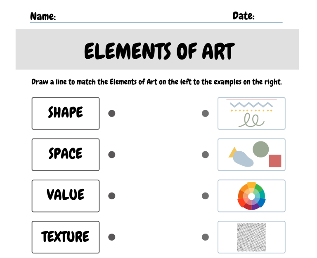Click the dot beside TEXTURE
This screenshot has height=258, width=317.
(112, 237)
